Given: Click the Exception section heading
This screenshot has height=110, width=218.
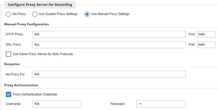Looking at the screenshot, I should click(x=12, y=64).
